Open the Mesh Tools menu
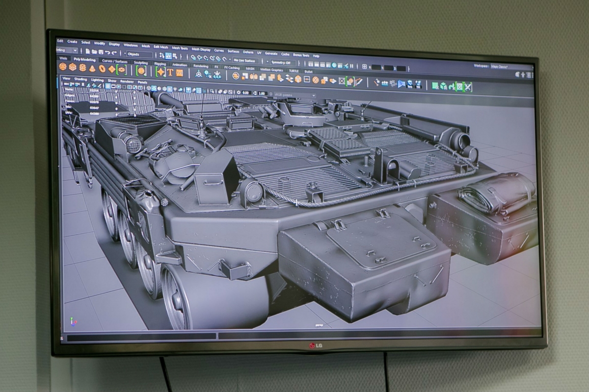 (180, 48)
